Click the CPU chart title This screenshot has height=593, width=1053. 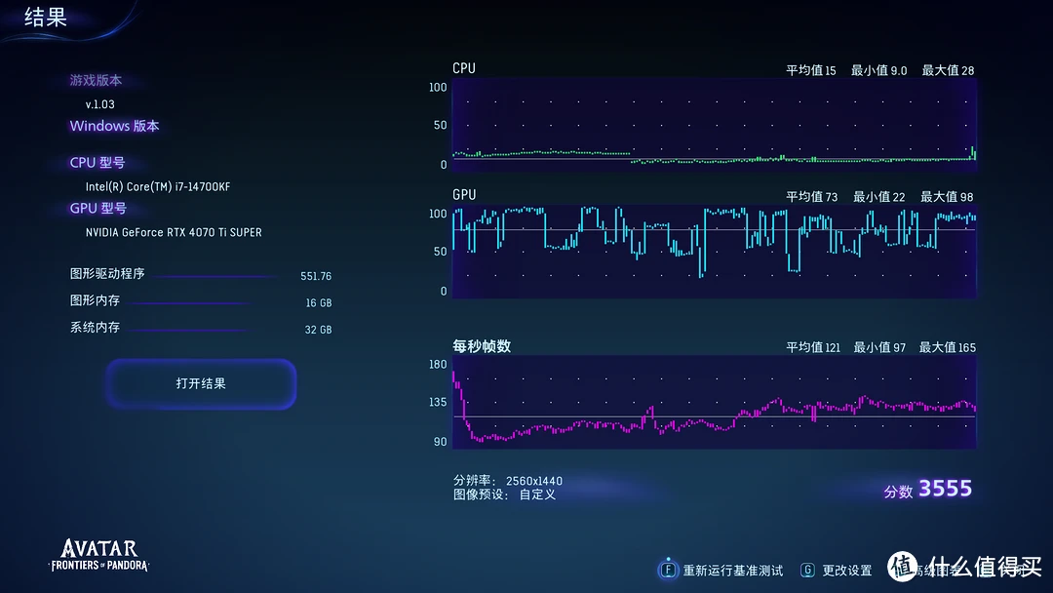coord(464,68)
